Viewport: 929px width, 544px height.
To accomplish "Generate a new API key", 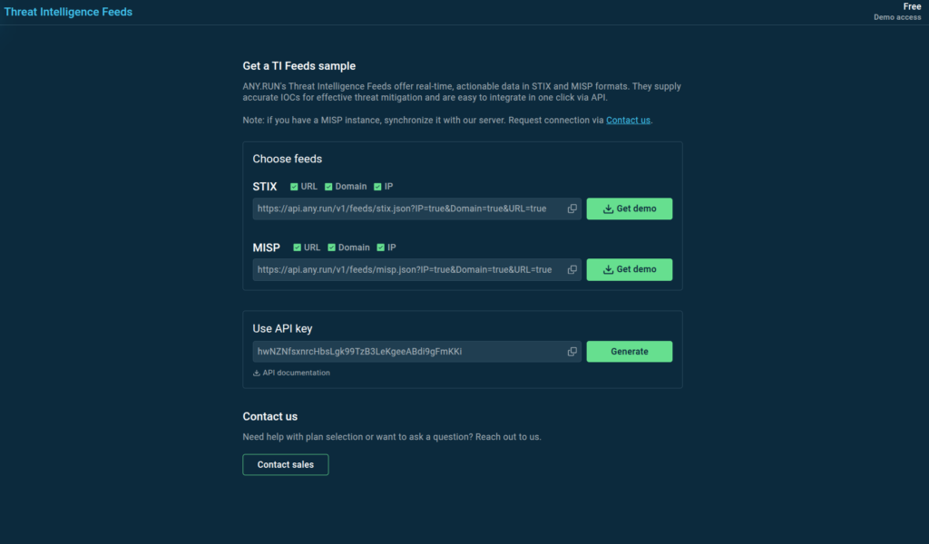I will [x=629, y=352].
